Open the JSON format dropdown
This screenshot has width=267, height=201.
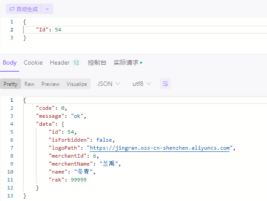coord(109,84)
